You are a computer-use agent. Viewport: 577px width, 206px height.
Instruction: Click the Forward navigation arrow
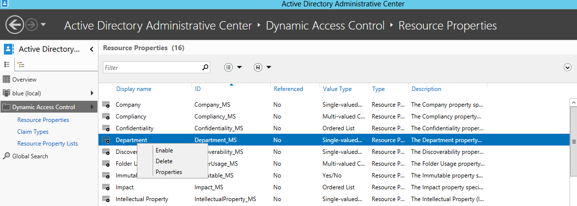32,25
